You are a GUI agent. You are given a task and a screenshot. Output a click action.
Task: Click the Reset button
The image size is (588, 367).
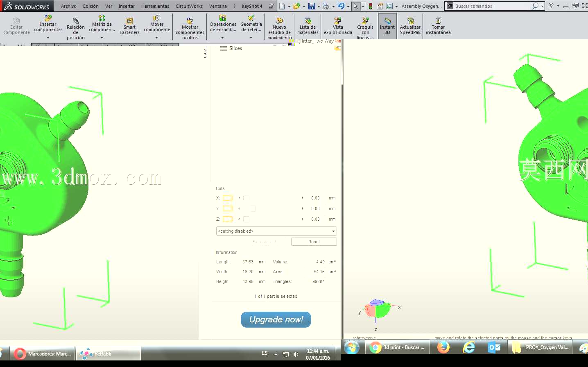click(314, 242)
